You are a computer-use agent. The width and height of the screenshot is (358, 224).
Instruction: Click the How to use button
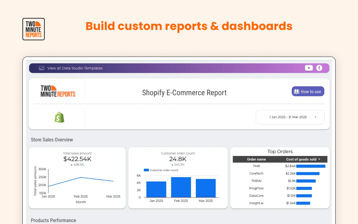click(308, 91)
